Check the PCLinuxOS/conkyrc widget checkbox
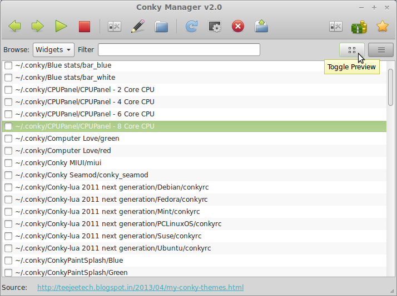397x296 pixels. [x=8, y=224]
